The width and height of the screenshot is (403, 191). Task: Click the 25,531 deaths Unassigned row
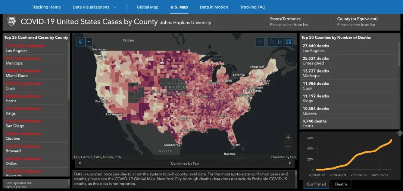coord(349,61)
